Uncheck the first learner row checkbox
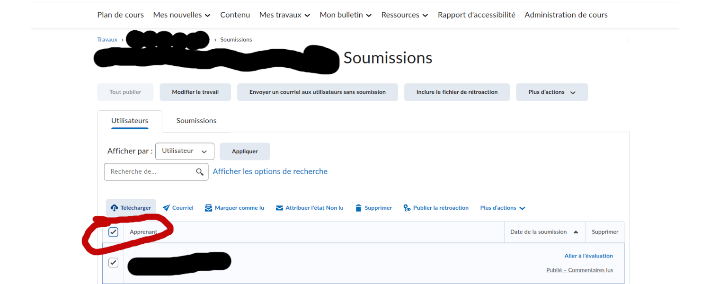 click(x=113, y=263)
